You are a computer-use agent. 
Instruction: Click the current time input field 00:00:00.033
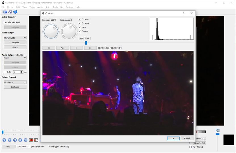point(23,146)
